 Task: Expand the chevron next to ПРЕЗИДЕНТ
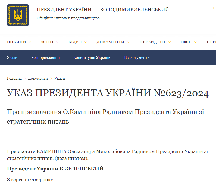170,42
